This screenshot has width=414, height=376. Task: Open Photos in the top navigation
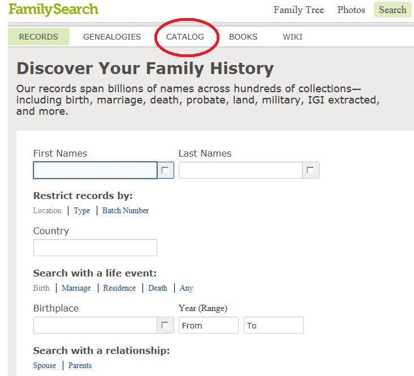[351, 10]
